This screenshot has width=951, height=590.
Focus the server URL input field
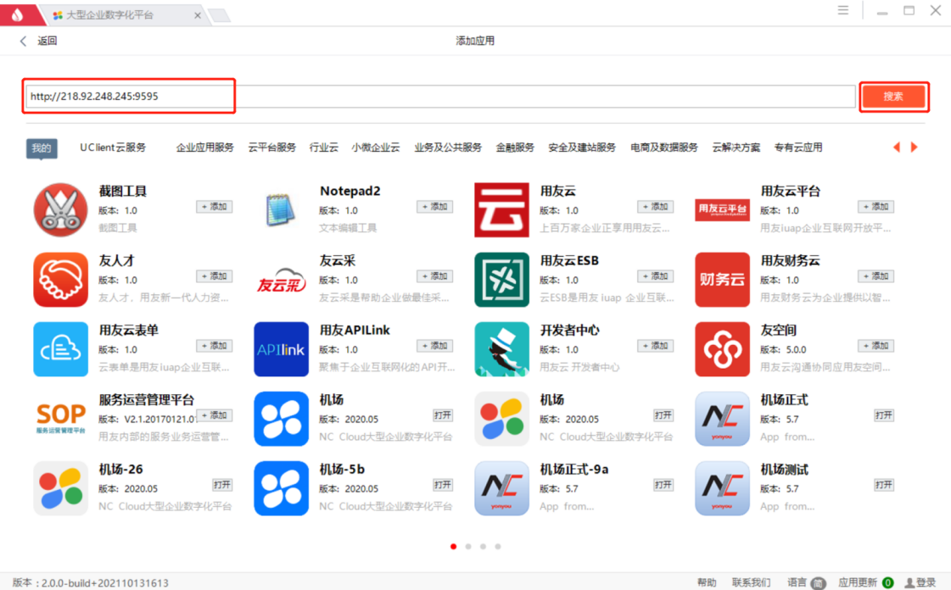[440, 97]
